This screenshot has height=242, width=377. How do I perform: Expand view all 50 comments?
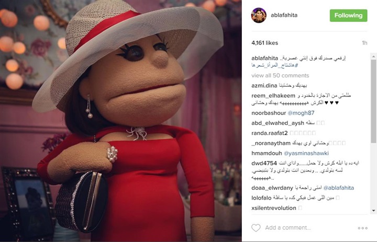tap(280, 75)
